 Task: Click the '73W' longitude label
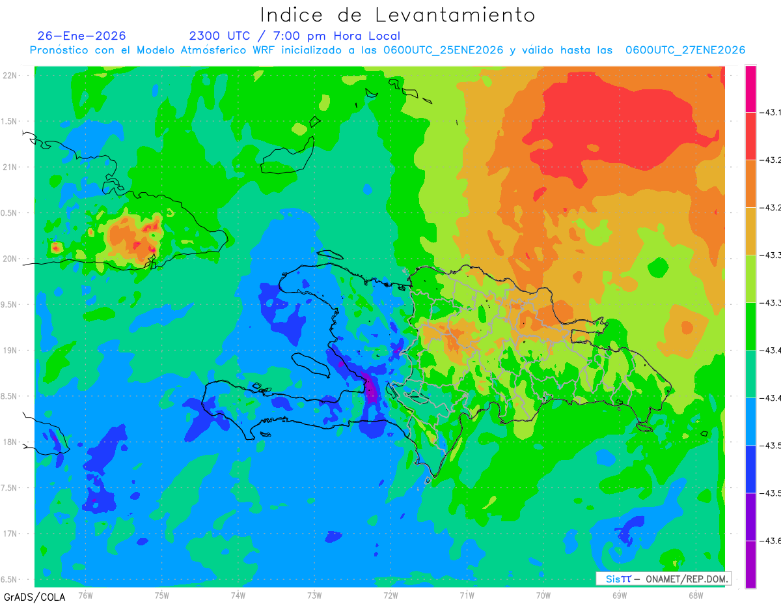[x=314, y=596]
